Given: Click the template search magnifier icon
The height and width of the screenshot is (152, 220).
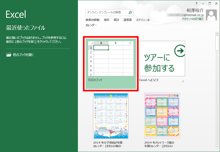Looking at the screenshot, I should pos(130,13).
